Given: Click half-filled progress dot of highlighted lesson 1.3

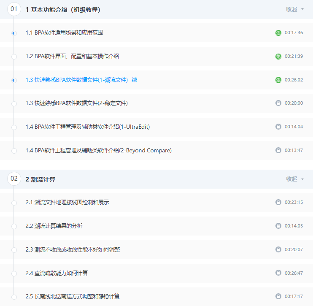Looking at the screenshot, I should click(14, 80).
